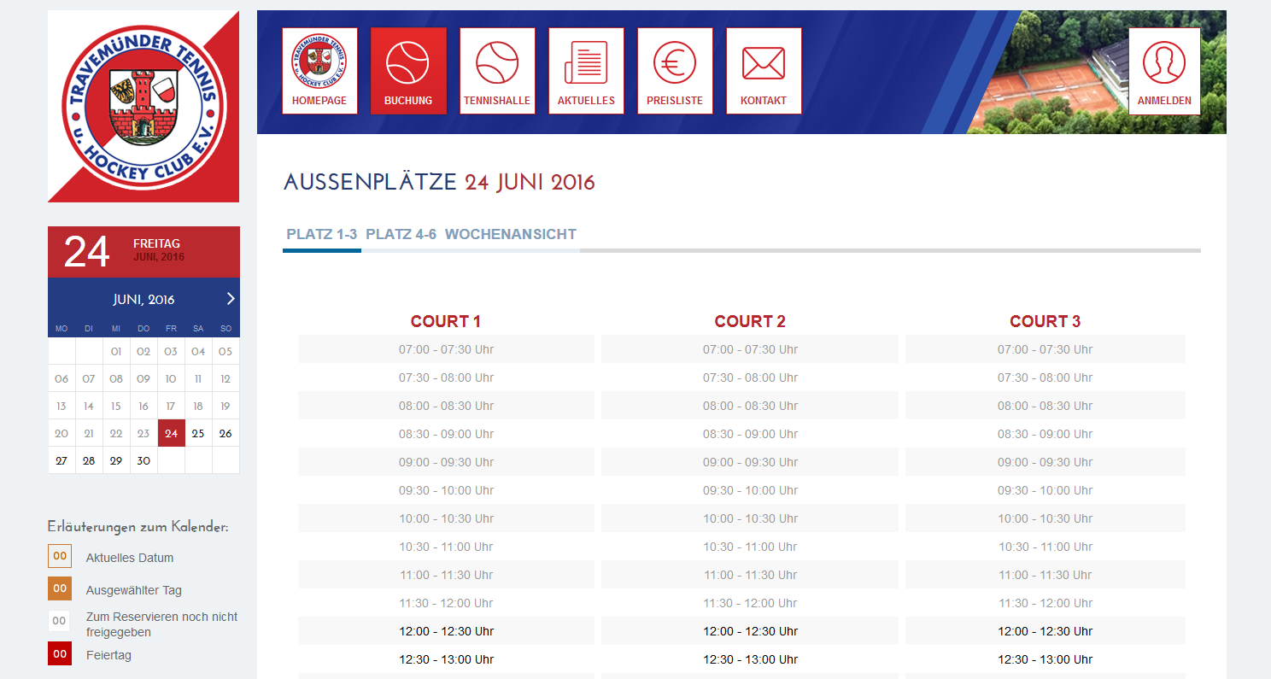Choose June 27 in the calendar
This screenshot has width=1271, height=679.
(61, 460)
